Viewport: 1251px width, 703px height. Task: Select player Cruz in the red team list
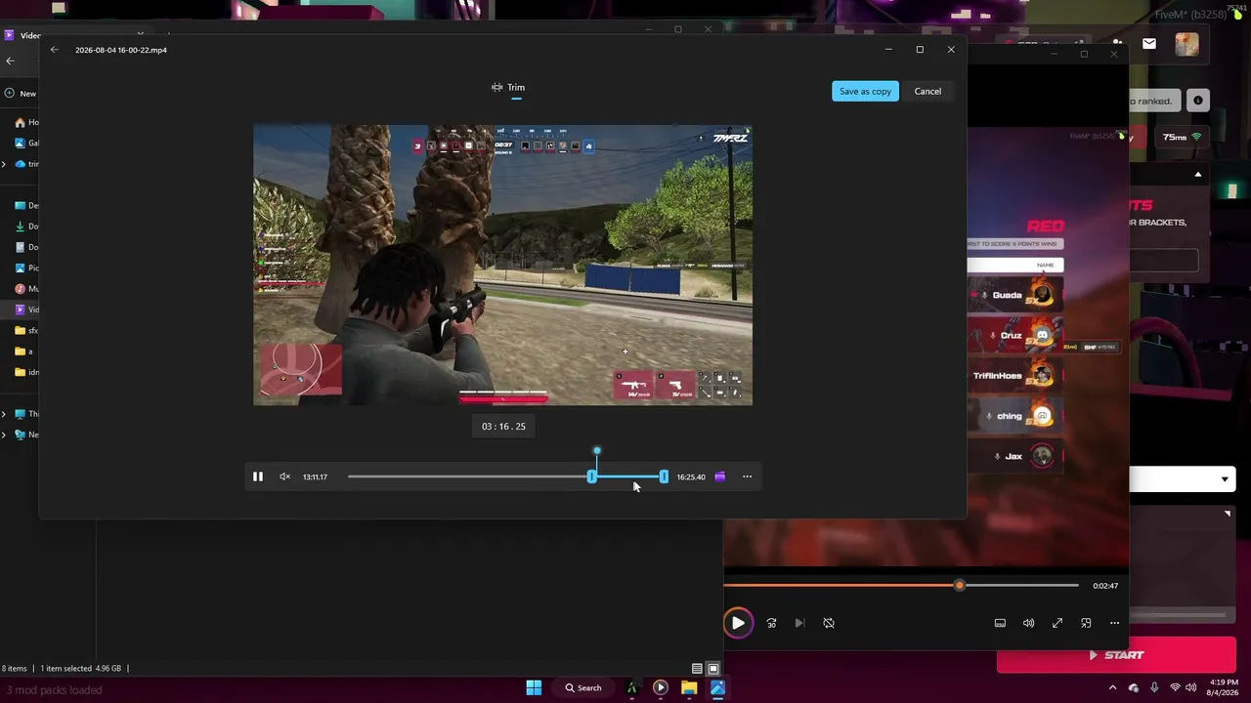[1015, 335]
